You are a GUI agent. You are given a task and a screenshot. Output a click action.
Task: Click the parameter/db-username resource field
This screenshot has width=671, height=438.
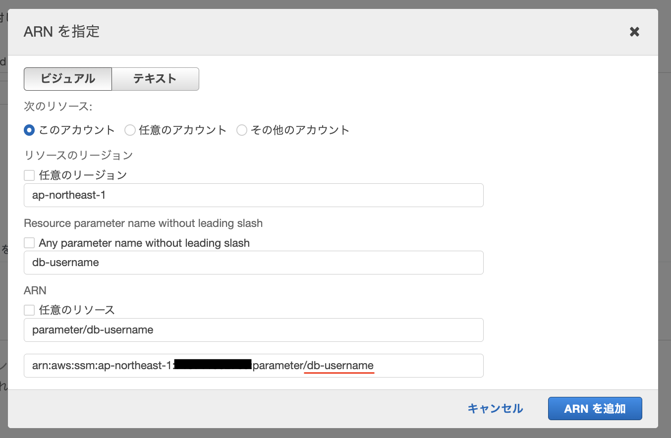[x=254, y=330]
